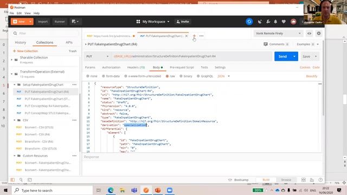
Task: Collapse the Setup FakeInpatientDrugChart folder
Action: (x=15, y=84)
